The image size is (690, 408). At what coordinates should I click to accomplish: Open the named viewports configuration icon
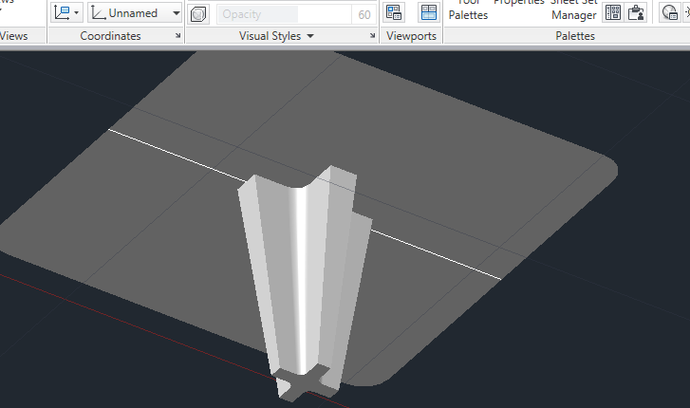394,13
